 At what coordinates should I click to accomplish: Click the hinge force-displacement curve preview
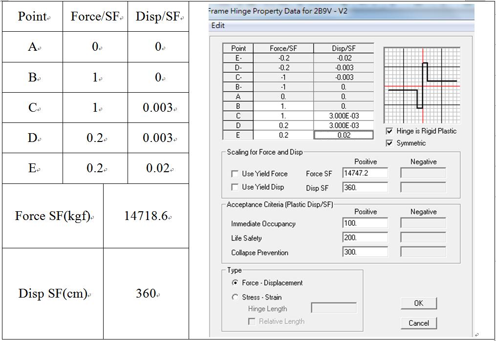pos(422,85)
